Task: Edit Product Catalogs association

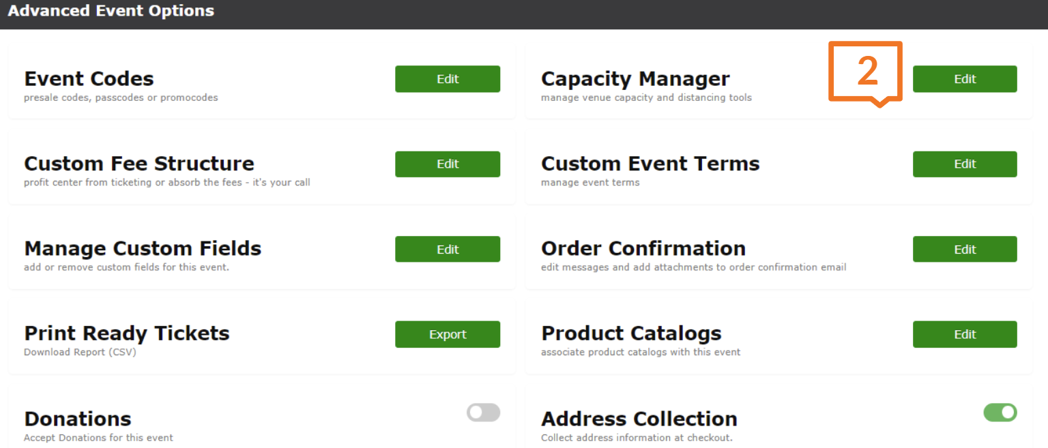Action: coord(965,334)
